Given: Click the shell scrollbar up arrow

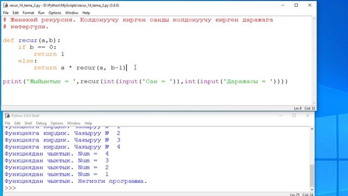Looking at the screenshot, I should [312, 129].
